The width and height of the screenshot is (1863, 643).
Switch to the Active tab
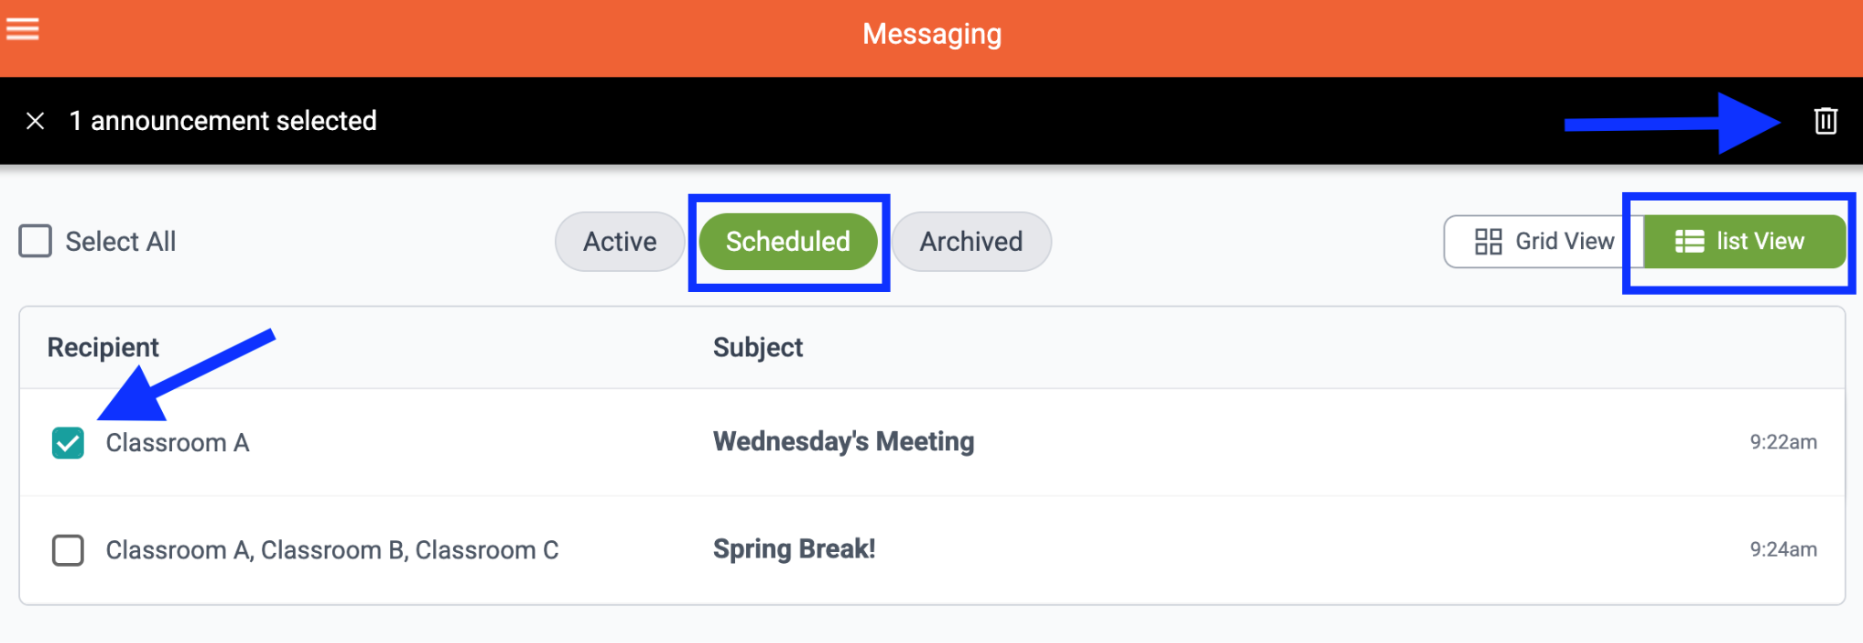(x=619, y=242)
